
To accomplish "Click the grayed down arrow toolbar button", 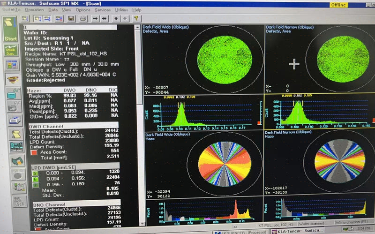I will coord(125,18).
